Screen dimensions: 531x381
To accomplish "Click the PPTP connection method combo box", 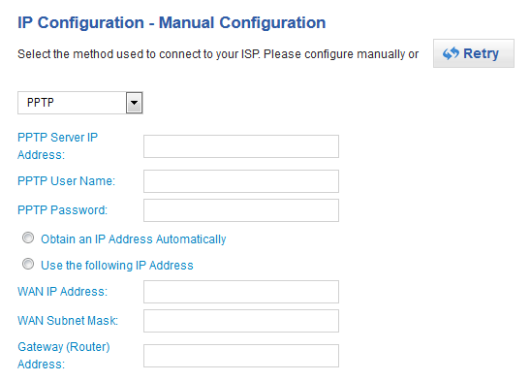I will pyautogui.click(x=79, y=103).
